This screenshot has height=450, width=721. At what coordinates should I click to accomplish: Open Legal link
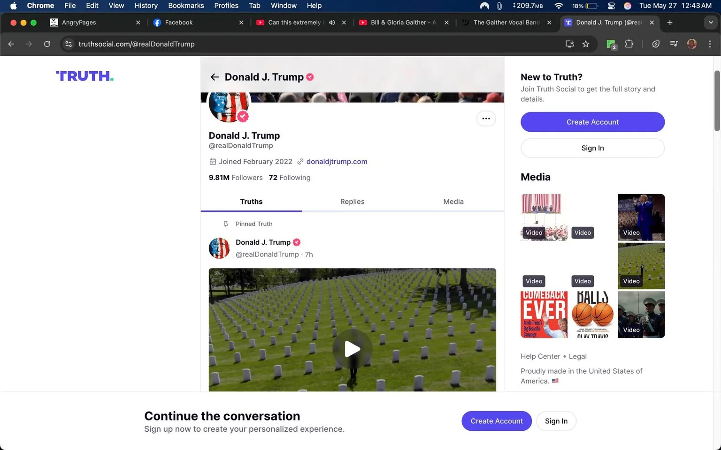tap(578, 356)
